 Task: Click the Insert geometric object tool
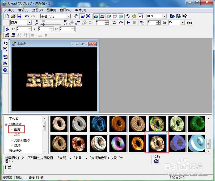[5, 70]
